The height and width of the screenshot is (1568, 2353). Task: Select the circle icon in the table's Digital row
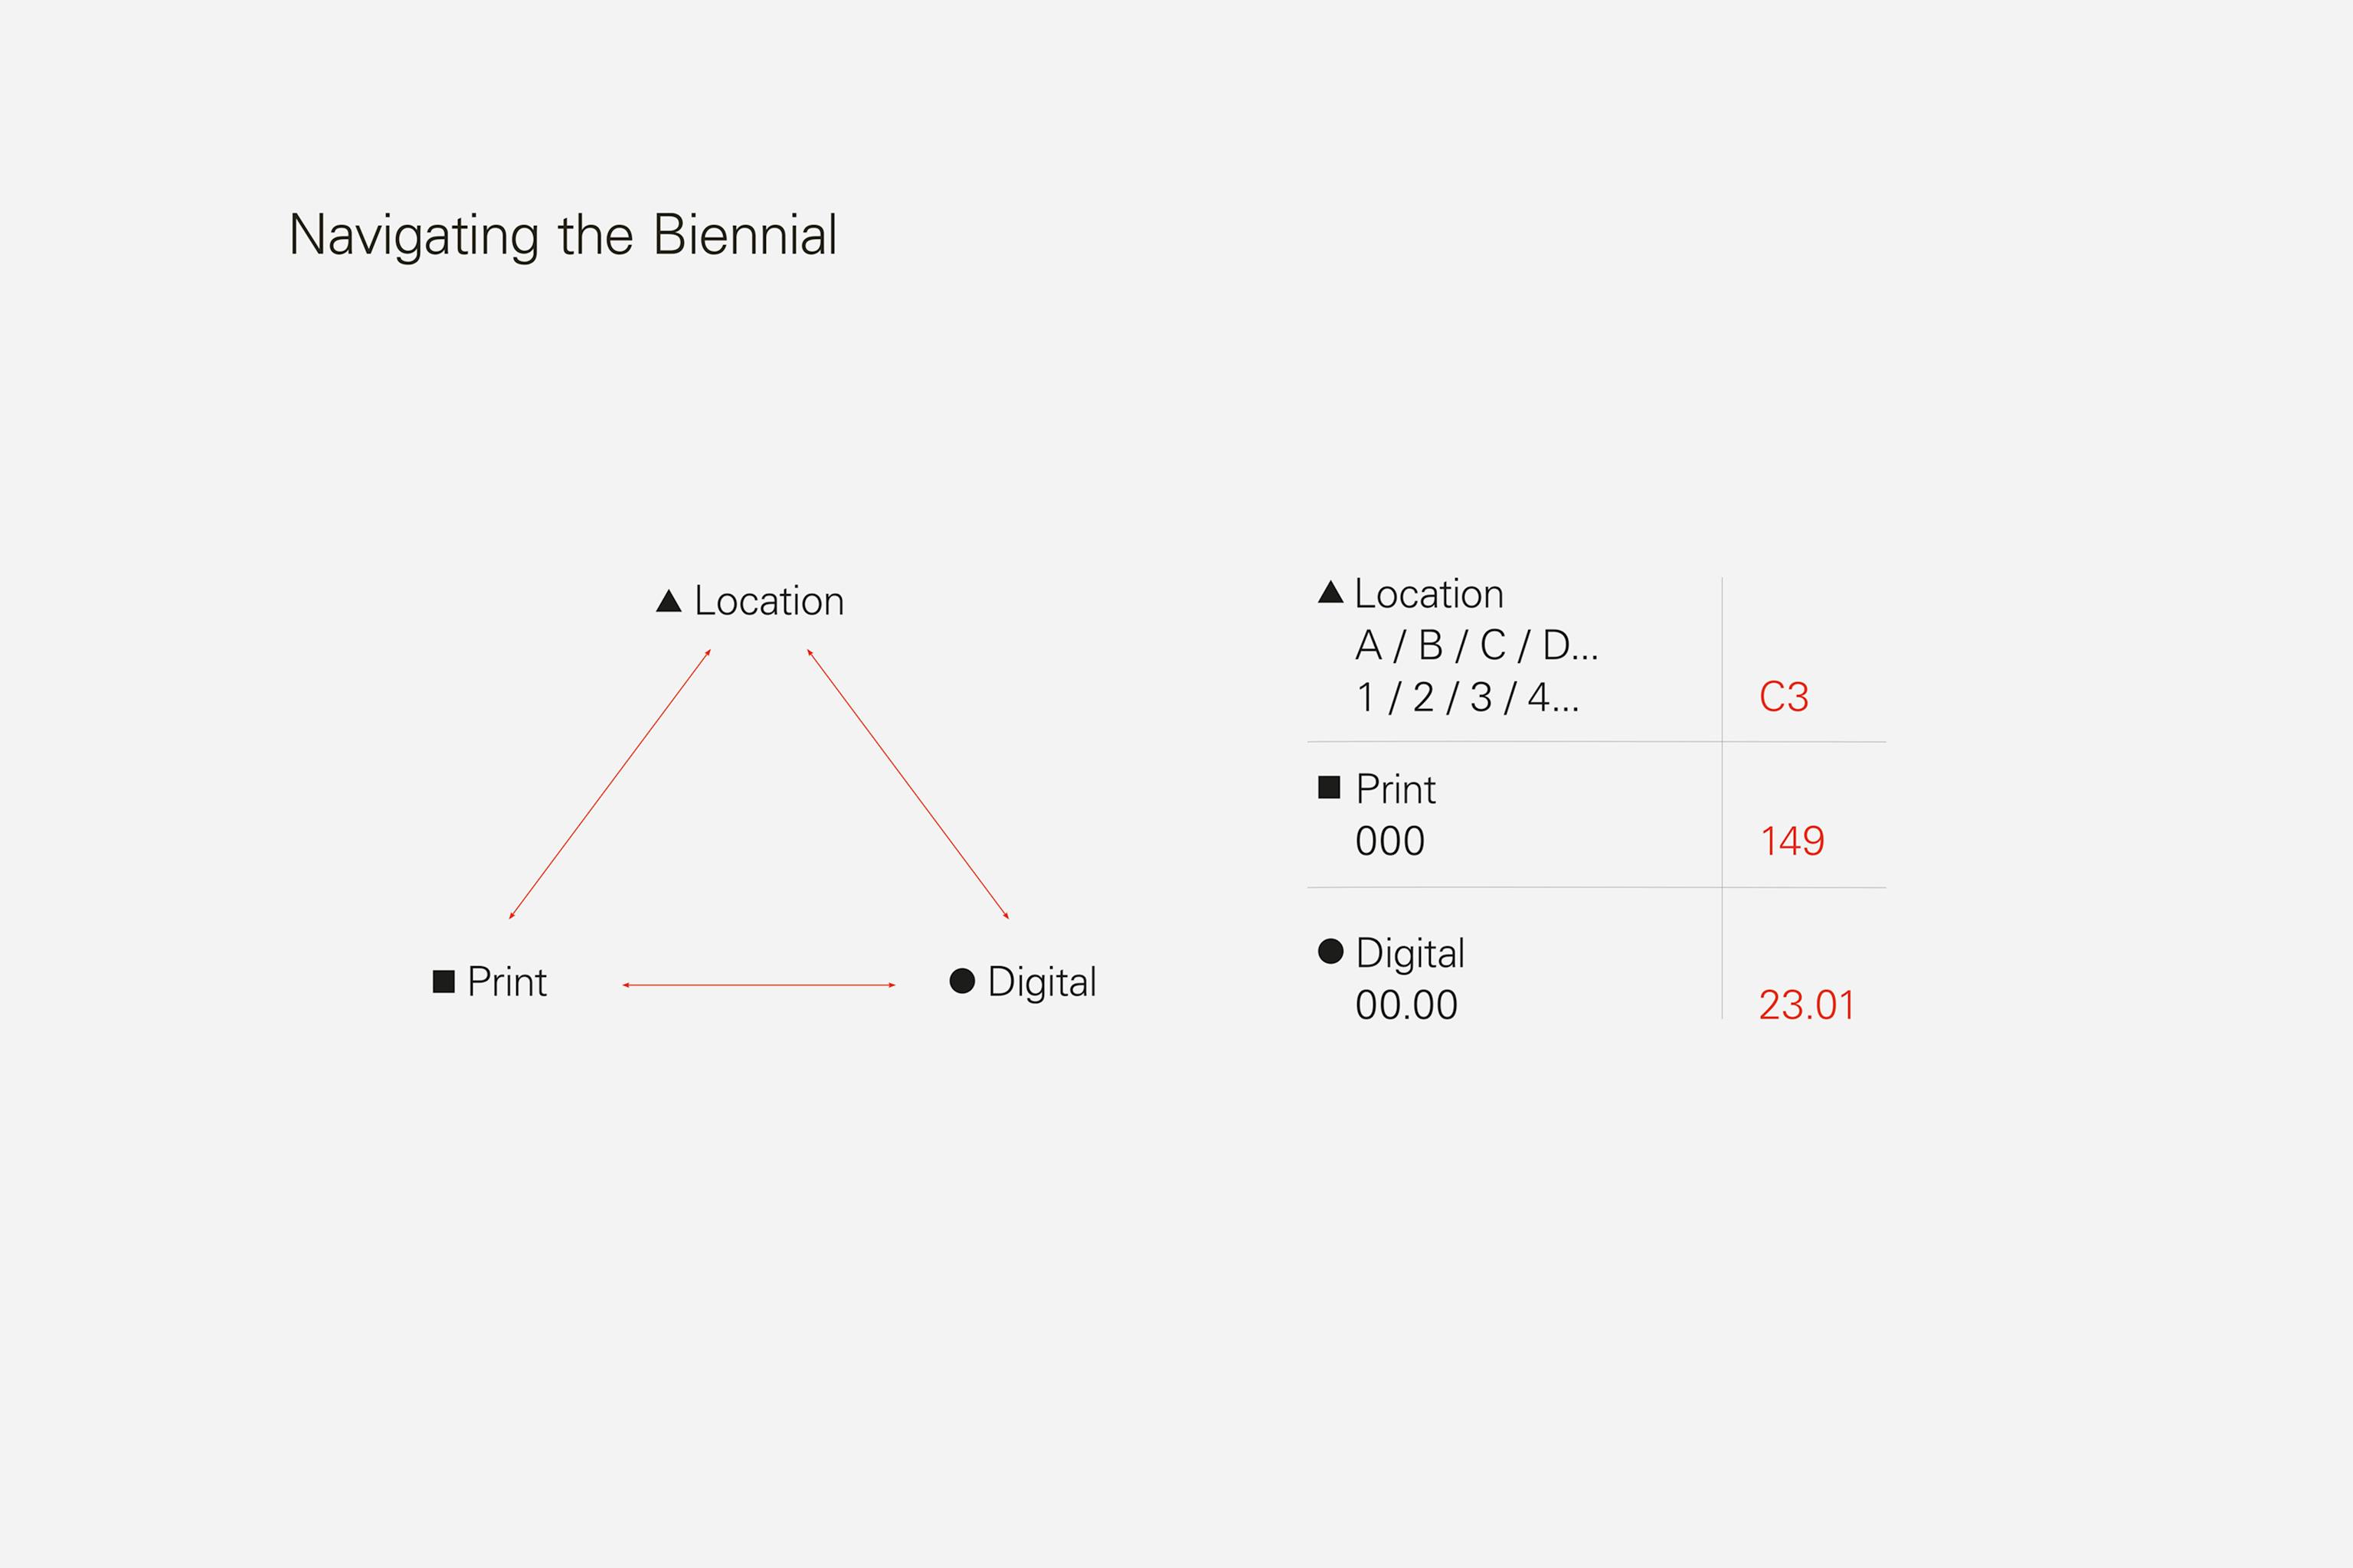point(1330,951)
